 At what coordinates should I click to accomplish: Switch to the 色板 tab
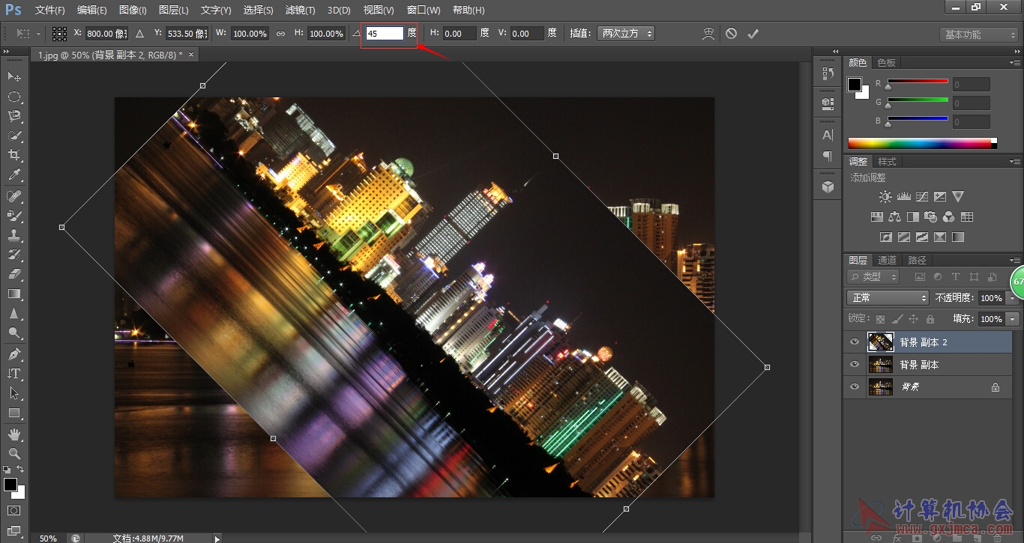point(887,62)
